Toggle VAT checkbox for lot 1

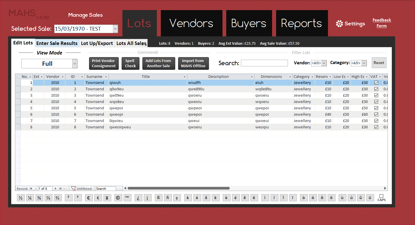tap(376, 82)
